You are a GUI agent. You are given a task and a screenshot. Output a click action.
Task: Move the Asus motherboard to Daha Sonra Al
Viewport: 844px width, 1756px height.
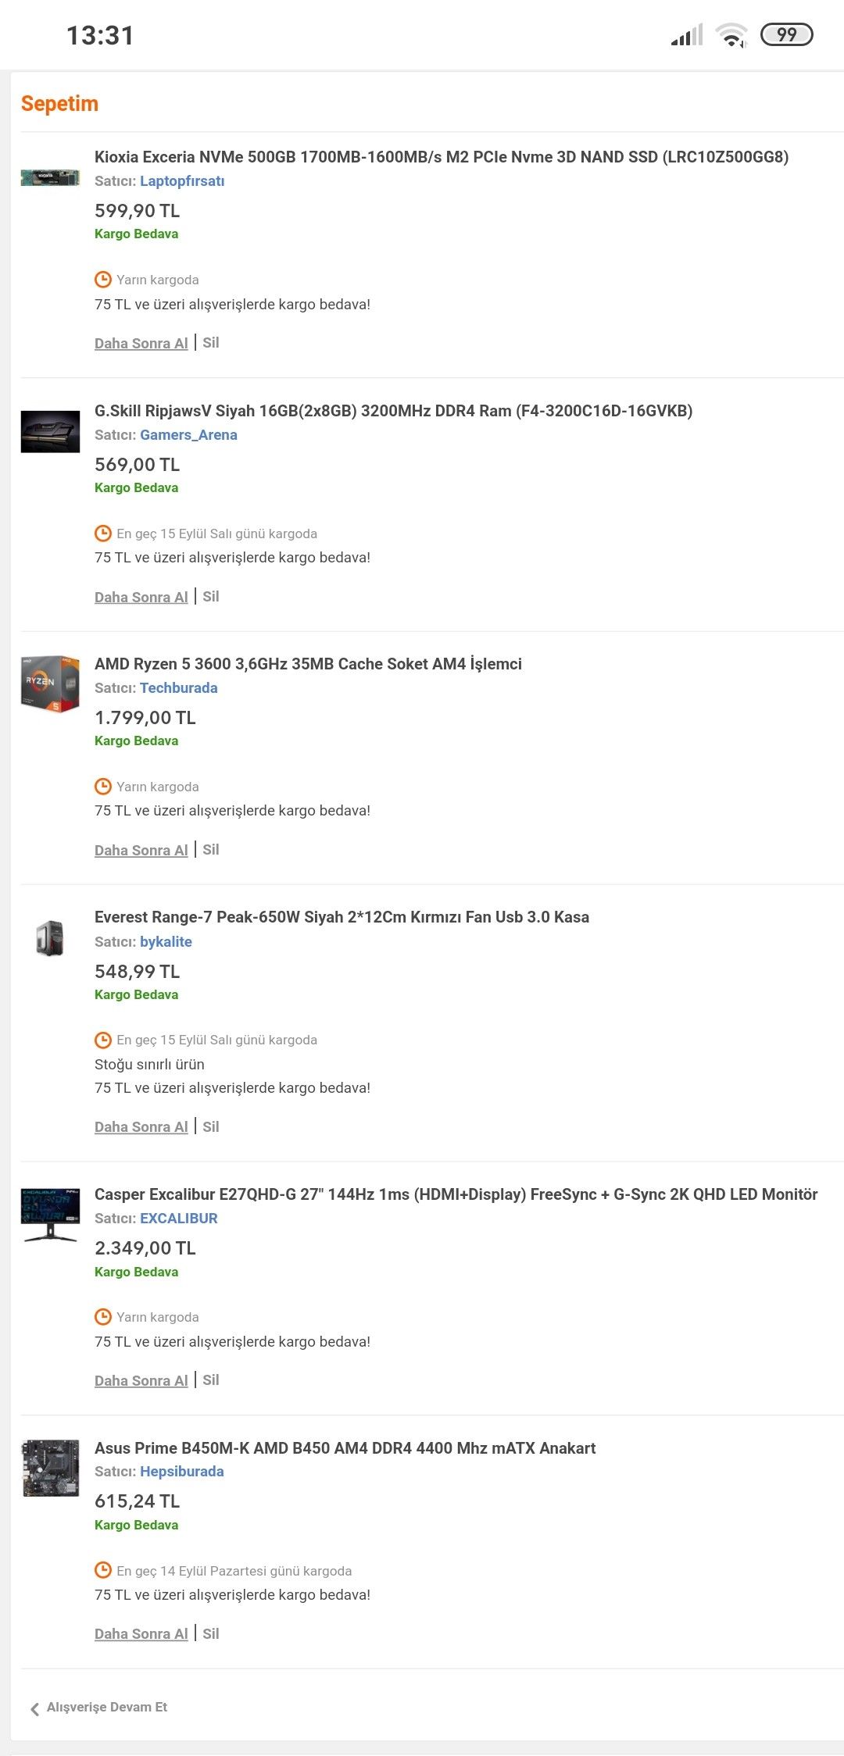[141, 1633]
